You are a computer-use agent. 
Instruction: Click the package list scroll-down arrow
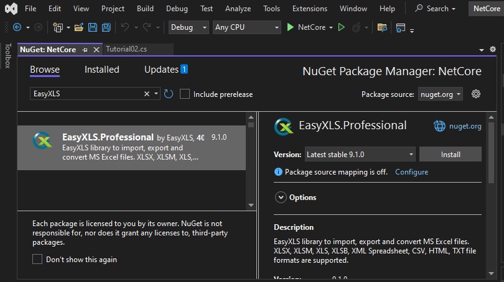tap(251, 205)
